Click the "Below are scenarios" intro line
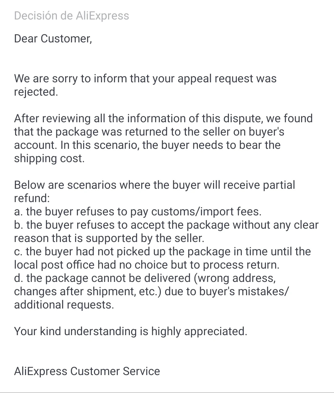Viewport: 334px width, 393px height. coord(154,185)
